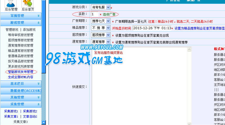Click inside the 快速提交 text area
This screenshot has height=125, width=225.
pyautogui.click(x=140, y=86)
